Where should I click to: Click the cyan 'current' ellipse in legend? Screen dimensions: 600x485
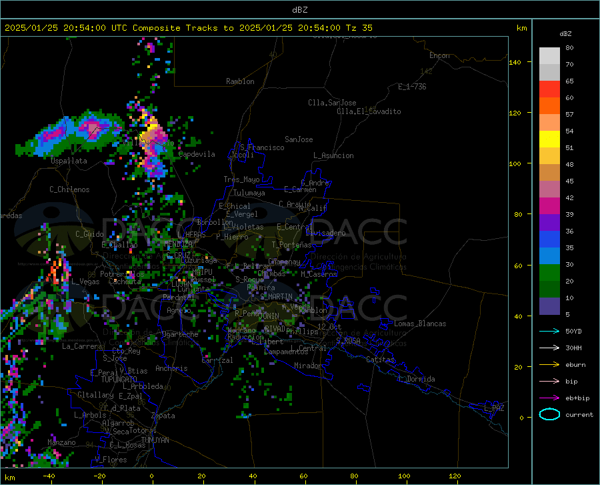click(x=549, y=414)
